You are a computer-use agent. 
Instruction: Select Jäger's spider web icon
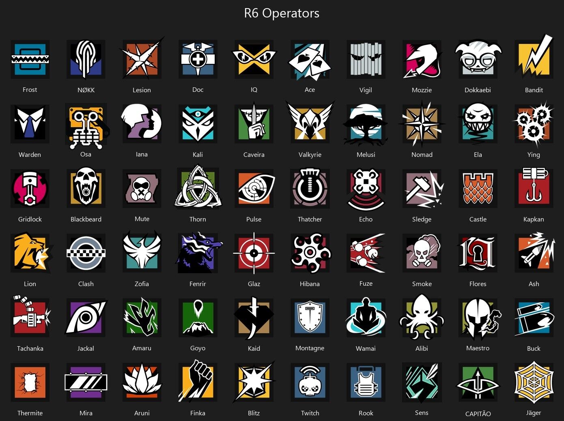point(534,382)
